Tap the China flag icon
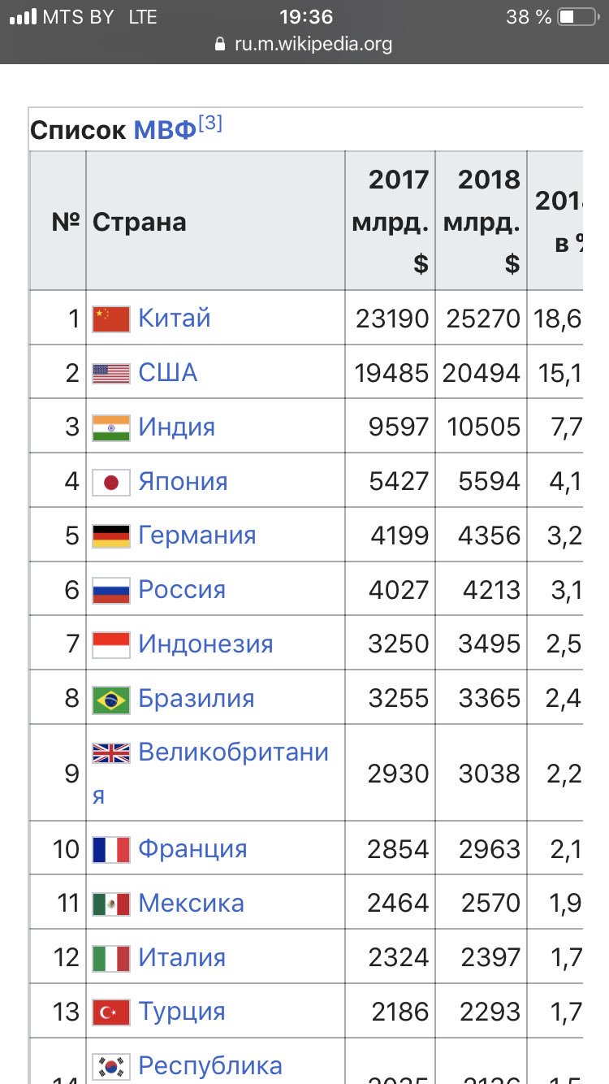609x1084 pixels. [111, 319]
